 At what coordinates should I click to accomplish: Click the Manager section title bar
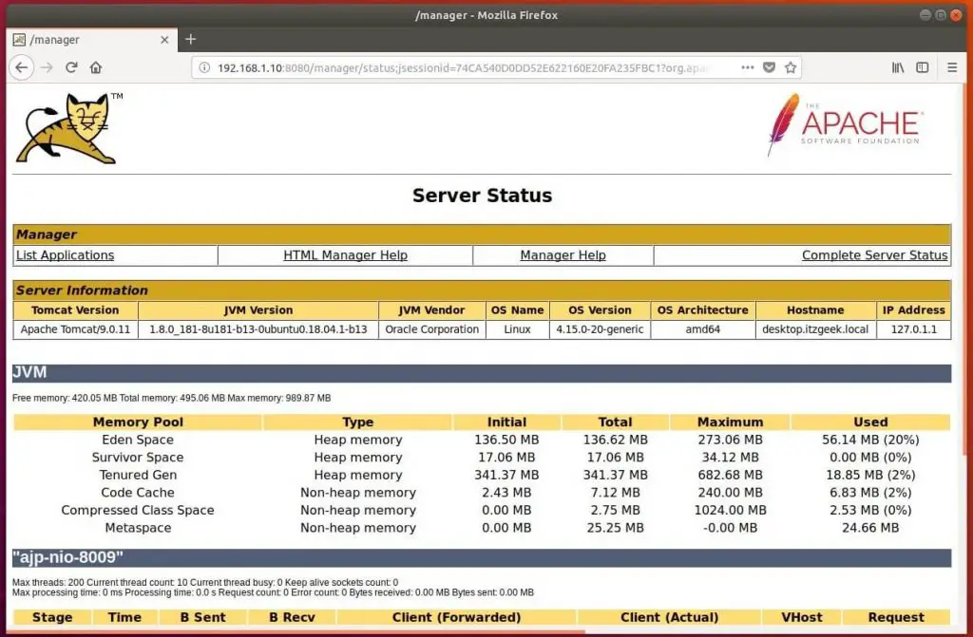482,234
